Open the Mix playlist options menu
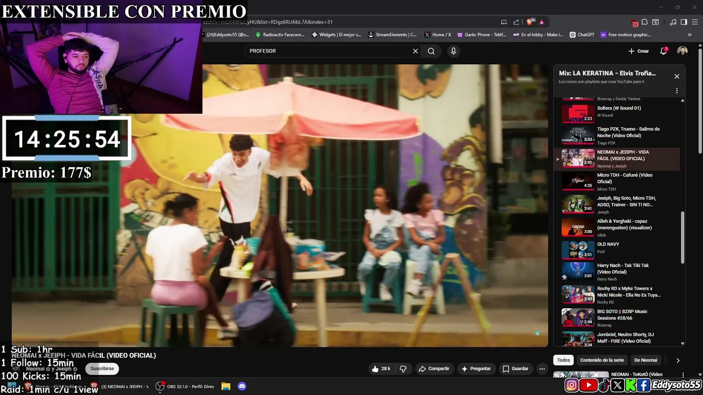Image resolution: width=703 pixels, height=395 pixels. click(x=677, y=91)
